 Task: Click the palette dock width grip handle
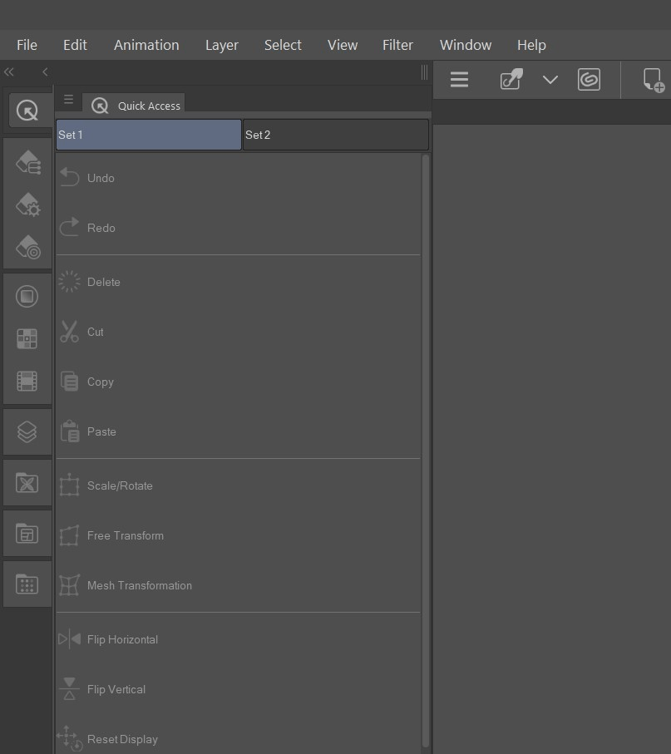click(424, 72)
